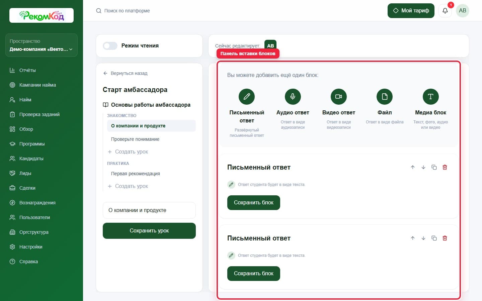Focus the platform search field
Viewport: 482px width, 301px height.
pyautogui.click(x=127, y=11)
